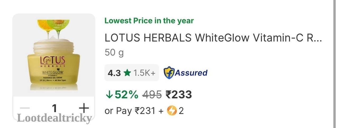Viewport: 338px width, 128px height.
Task: Click the green star rating icon
Action: click(127, 73)
